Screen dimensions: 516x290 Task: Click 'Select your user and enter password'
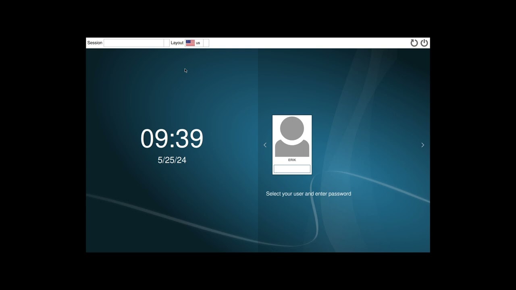[x=308, y=194]
